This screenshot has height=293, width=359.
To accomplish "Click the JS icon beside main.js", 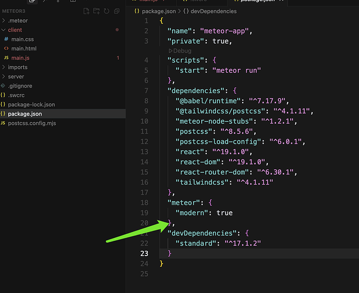I will (x=6, y=58).
